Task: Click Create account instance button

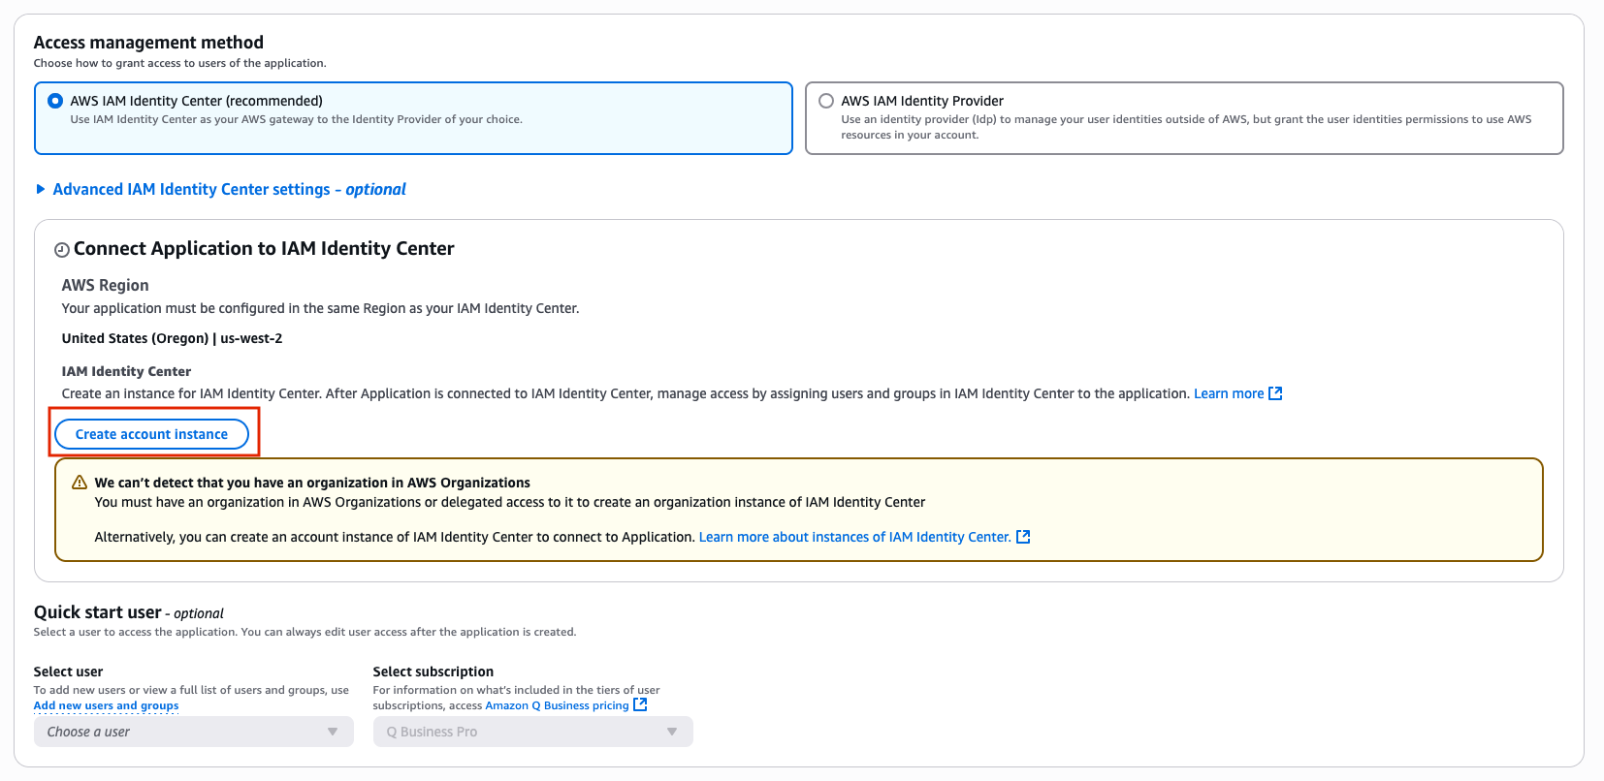Action: (152, 434)
